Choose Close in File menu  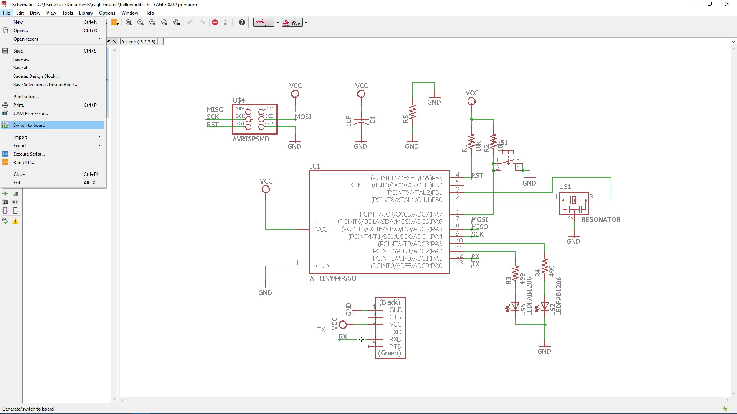(53, 174)
